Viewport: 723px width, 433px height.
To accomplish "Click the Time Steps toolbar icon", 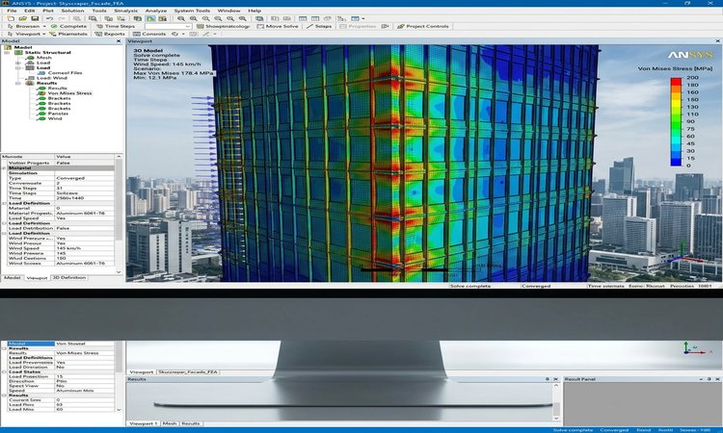I will click(x=99, y=26).
